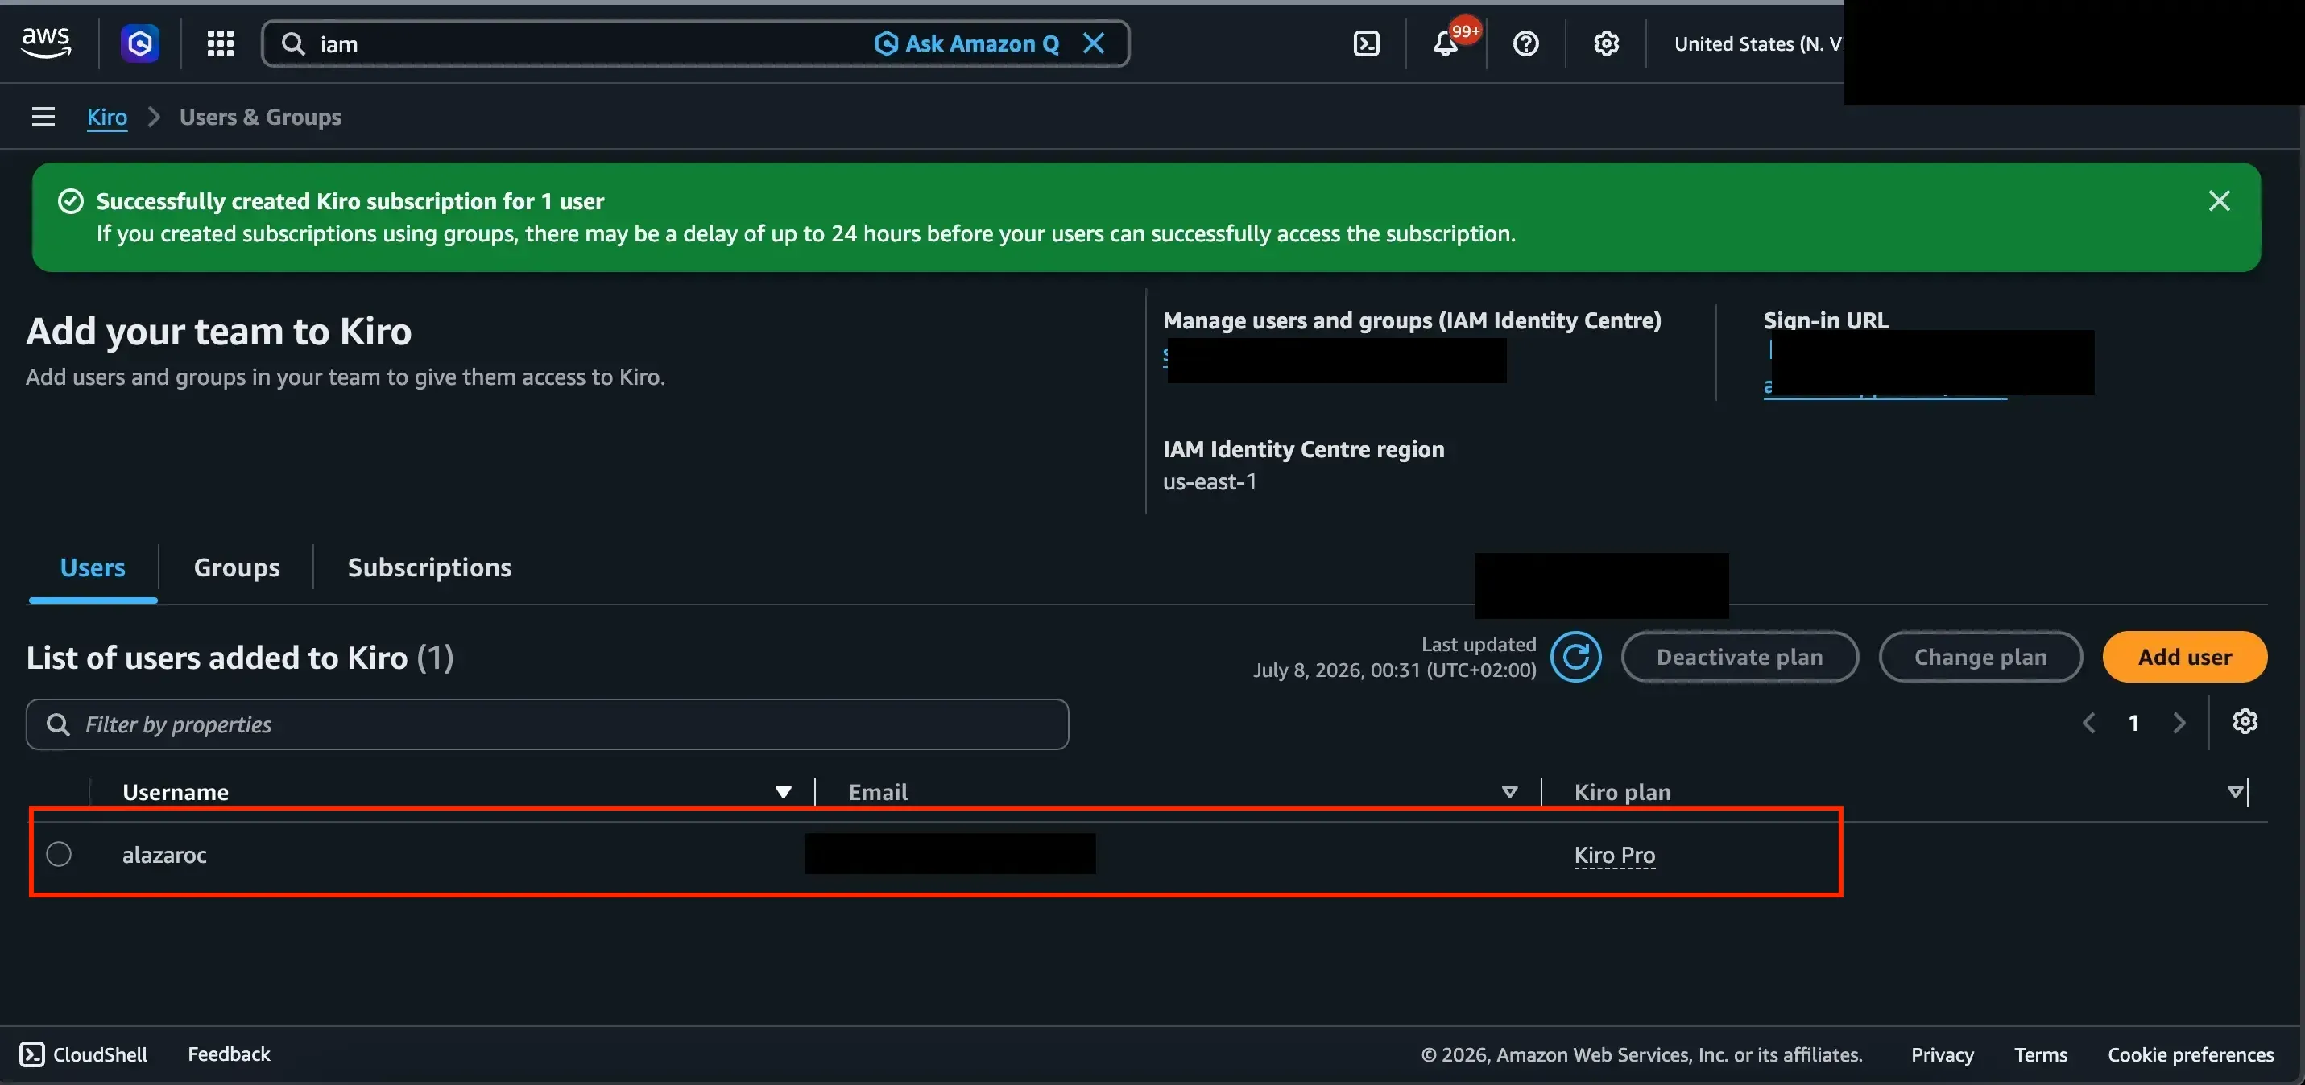The width and height of the screenshot is (2305, 1085).
Task: Dismiss the green success banner
Action: click(x=2219, y=200)
